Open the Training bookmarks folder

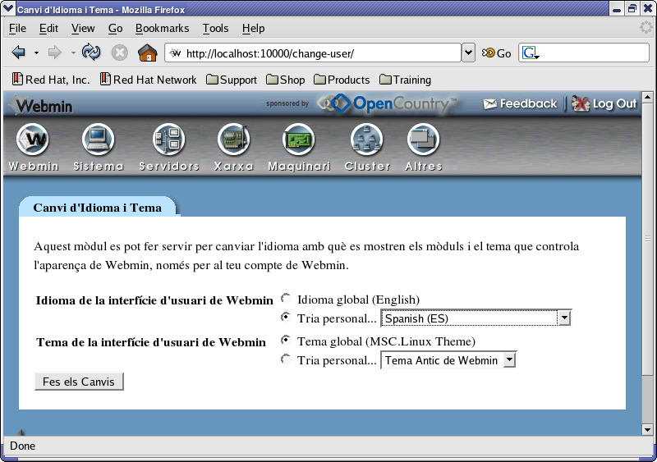tap(405, 80)
